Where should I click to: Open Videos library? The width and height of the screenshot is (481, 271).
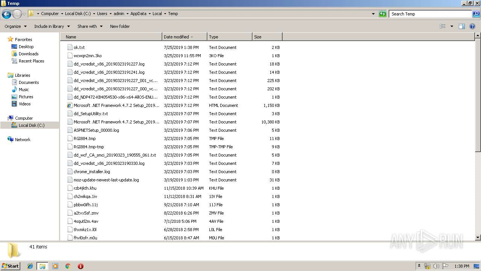(x=24, y=104)
